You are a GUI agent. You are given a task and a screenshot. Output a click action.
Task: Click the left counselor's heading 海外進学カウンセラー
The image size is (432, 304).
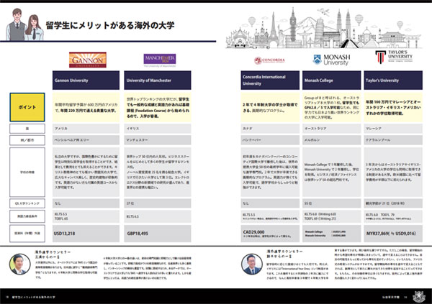(x=53, y=252)
